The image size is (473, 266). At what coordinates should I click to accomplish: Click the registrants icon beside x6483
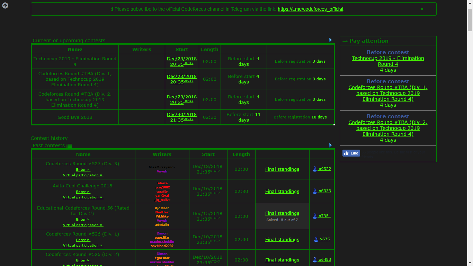pyautogui.click(x=314, y=260)
